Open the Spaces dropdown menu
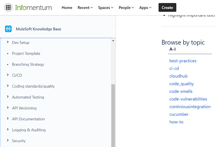Viewport: 215px width, 147px height. 106,8
